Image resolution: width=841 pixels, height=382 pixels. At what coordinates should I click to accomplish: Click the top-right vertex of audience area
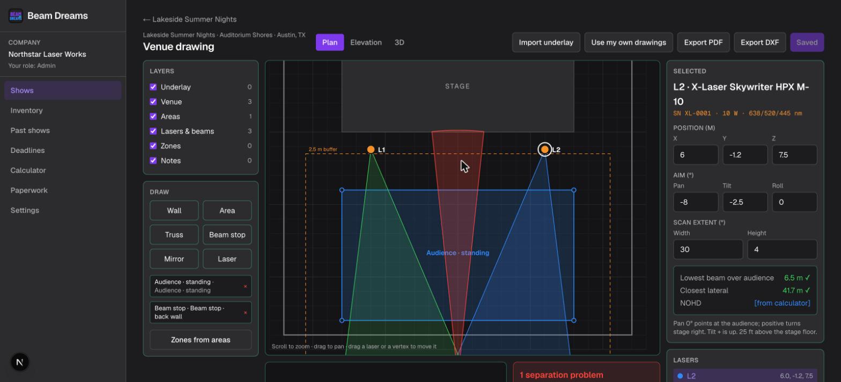[574, 190]
